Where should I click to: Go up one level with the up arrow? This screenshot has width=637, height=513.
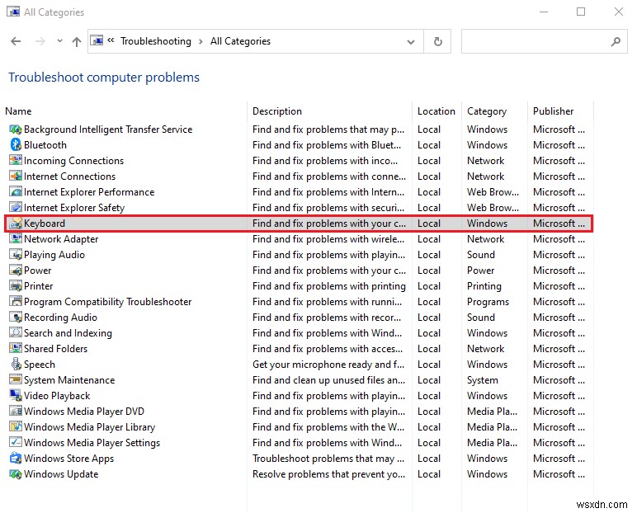[77, 41]
